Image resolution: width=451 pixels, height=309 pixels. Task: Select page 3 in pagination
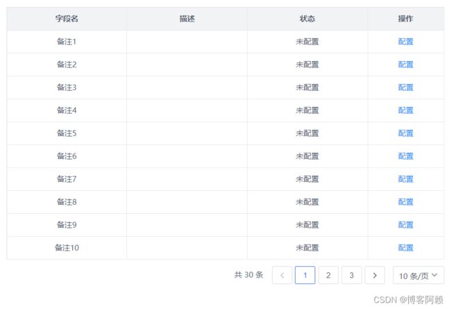(352, 275)
